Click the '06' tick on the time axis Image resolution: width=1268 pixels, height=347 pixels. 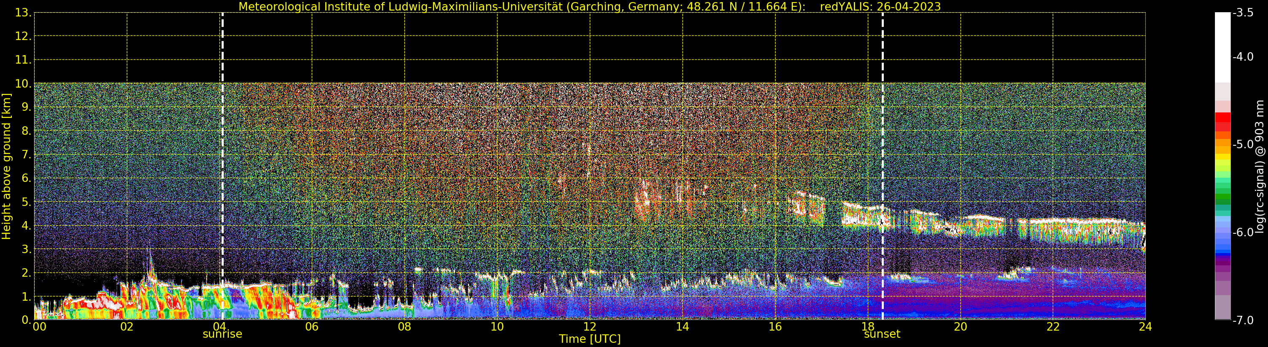click(312, 326)
